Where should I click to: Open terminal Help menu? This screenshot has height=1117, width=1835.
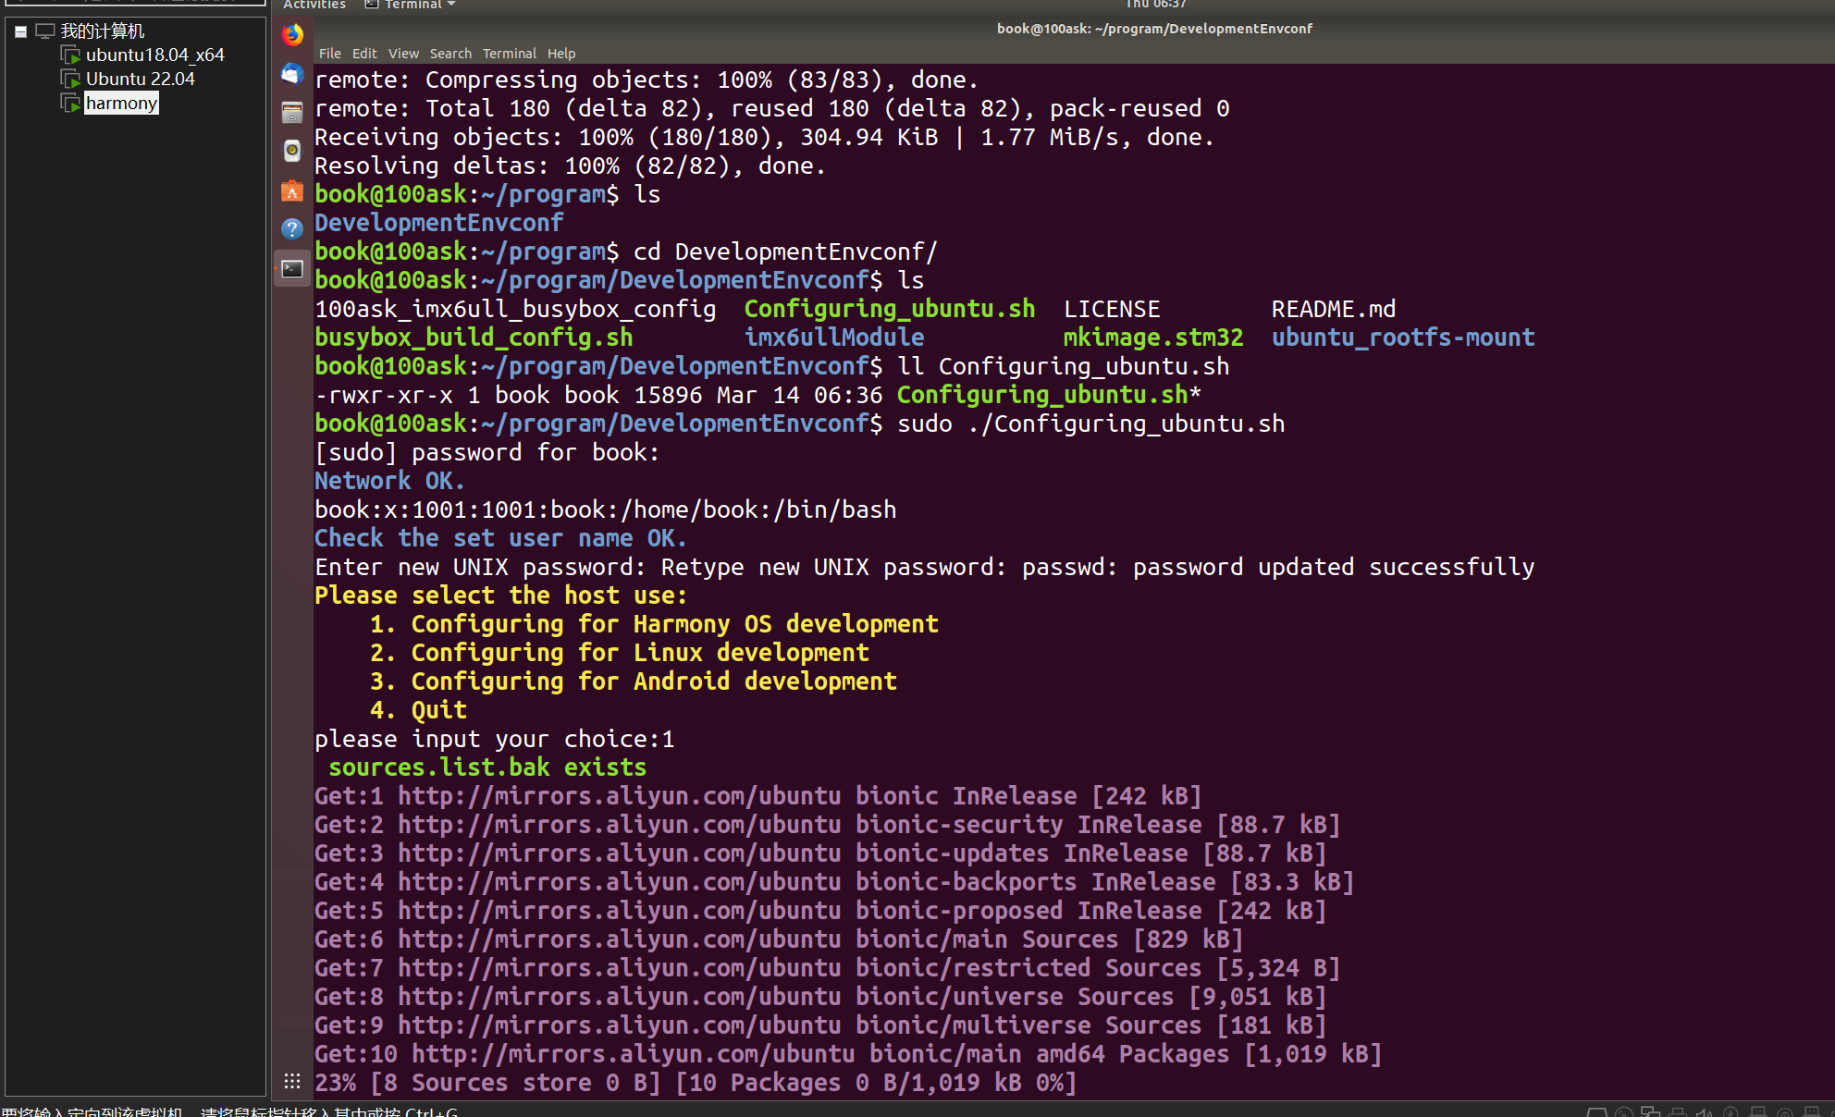pos(560,54)
